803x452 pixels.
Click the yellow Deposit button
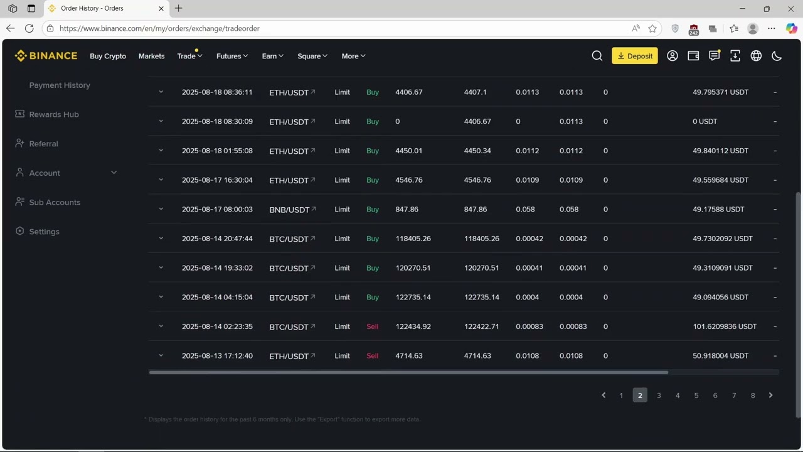pyautogui.click(x=635, y=56)
